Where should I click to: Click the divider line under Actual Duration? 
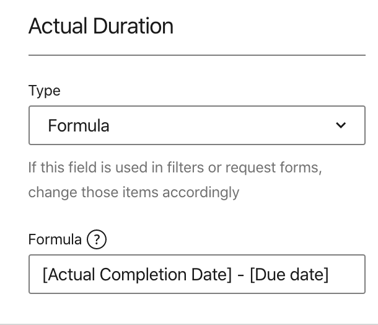coord(196,55)
